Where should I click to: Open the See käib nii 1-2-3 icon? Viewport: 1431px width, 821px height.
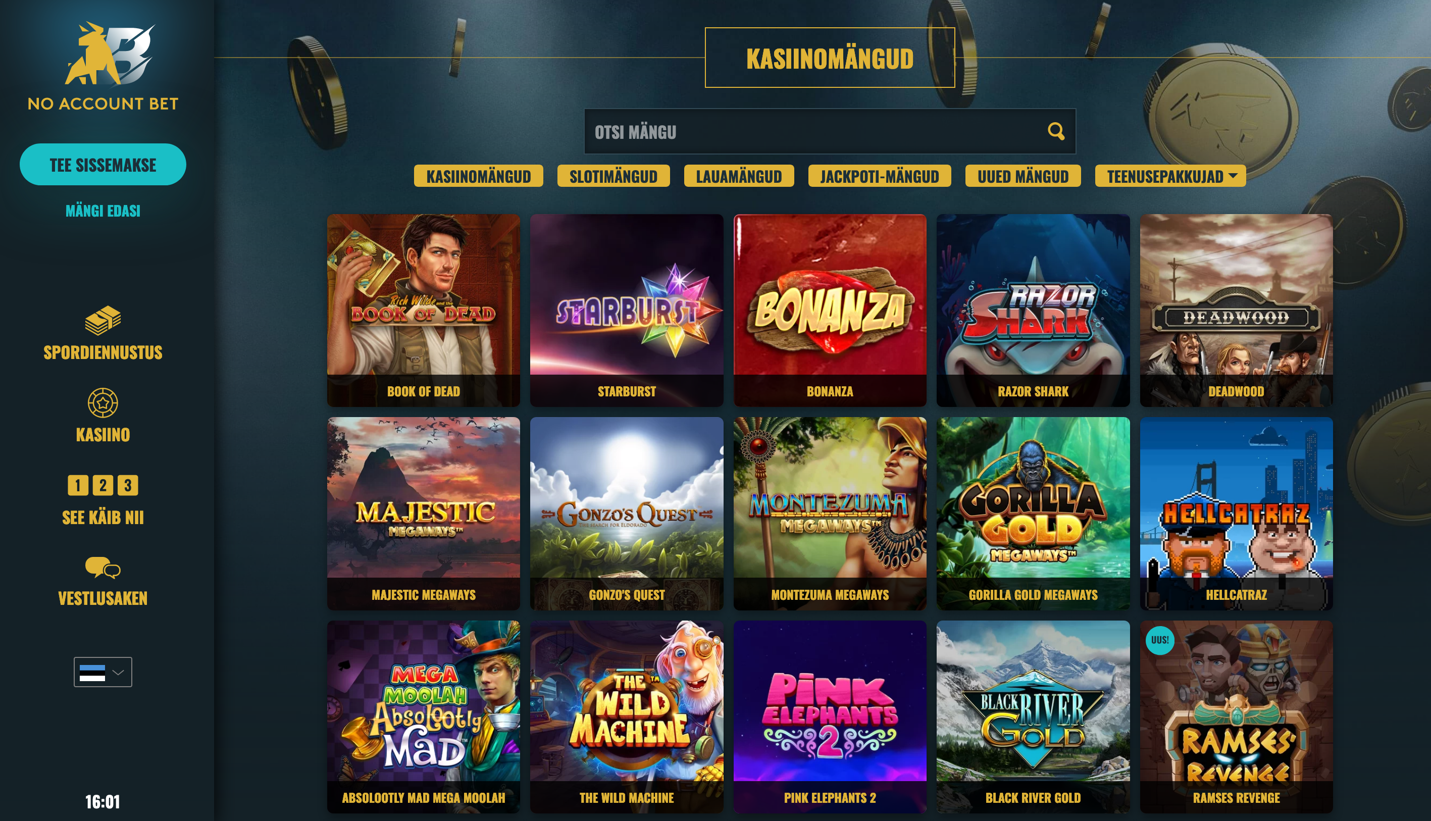tap(103, 485)
